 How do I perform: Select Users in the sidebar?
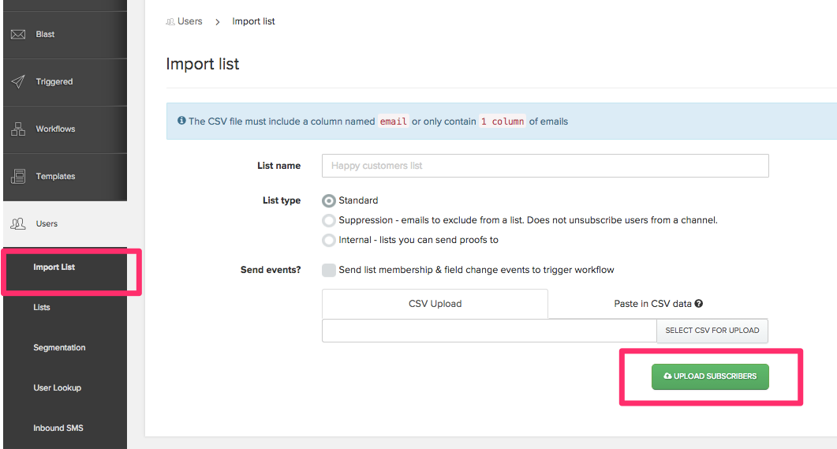(x=65, y=223)
